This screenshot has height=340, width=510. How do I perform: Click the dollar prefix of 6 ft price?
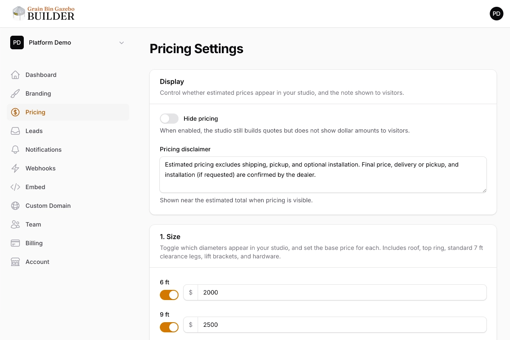pyautogui.click(x=191, y=292)
